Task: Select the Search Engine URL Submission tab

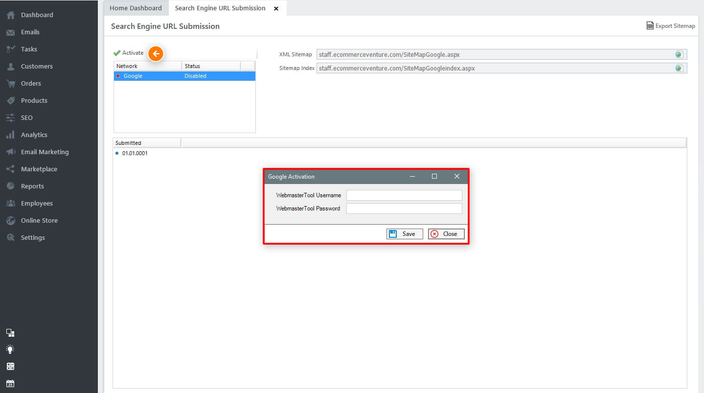Action: click(220, 8)
